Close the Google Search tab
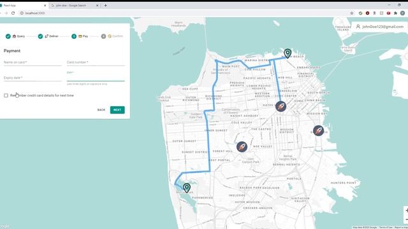The image size is (408, 229). [x=98, y=6]
